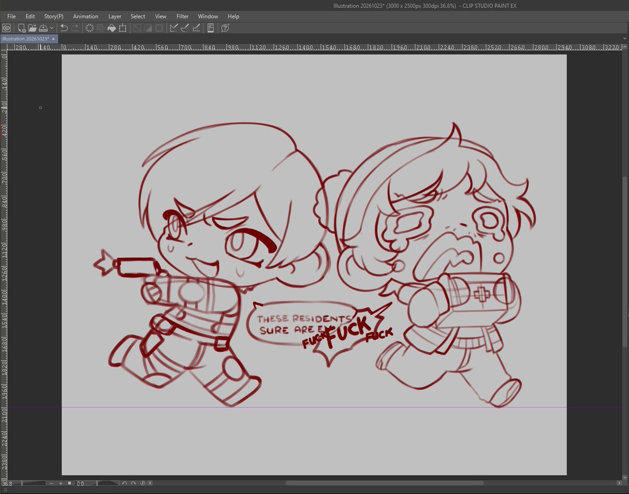Open the File menu

point(12,16)
